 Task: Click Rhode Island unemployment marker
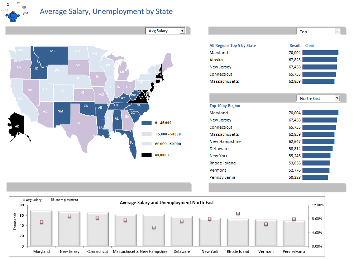coord(238,214)
